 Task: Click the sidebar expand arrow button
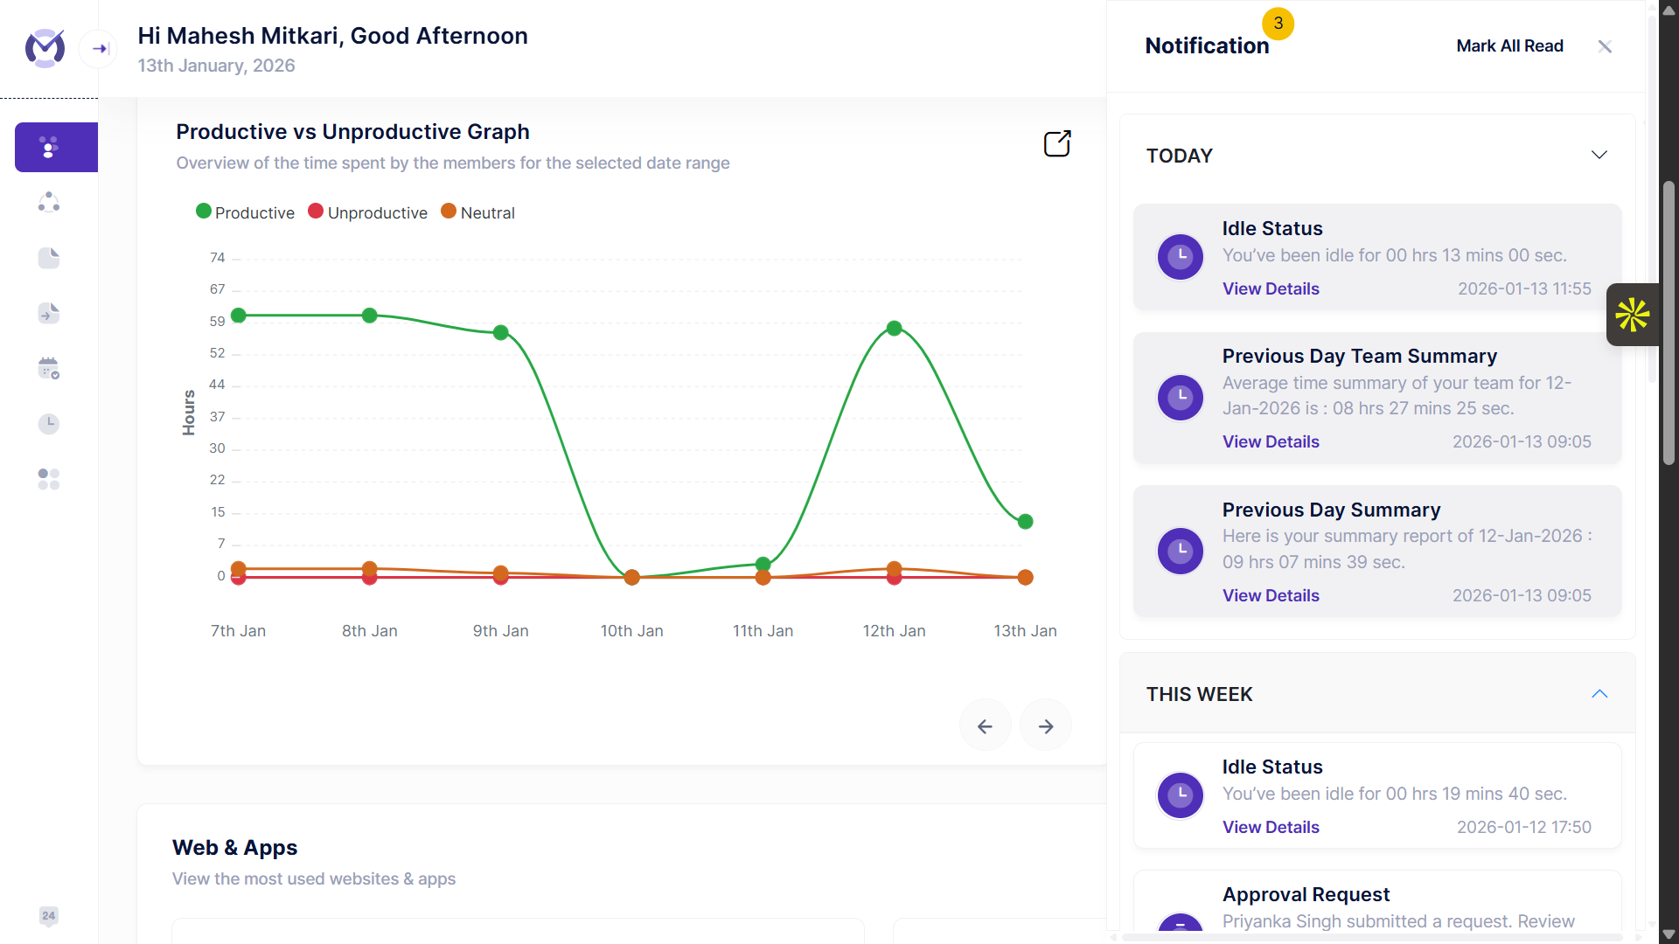click(x=99, y=49)
